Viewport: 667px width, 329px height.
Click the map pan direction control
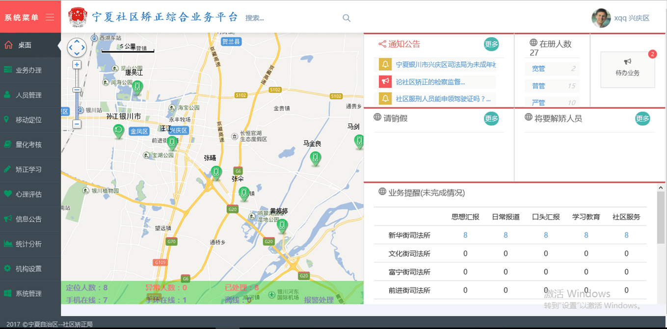tap(77, 48)
